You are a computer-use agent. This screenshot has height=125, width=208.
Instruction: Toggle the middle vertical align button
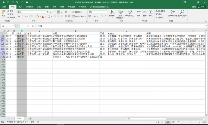click(58, 12)
